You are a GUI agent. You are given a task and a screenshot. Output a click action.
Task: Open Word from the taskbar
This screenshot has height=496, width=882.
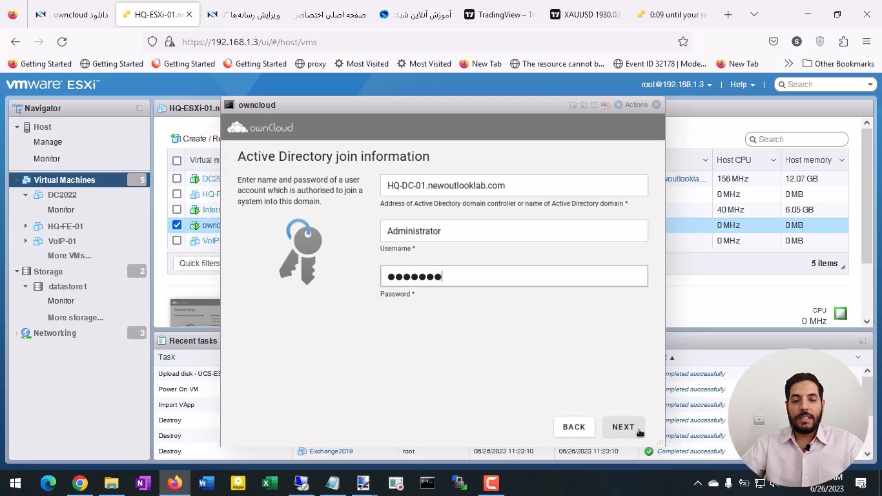(x=207, y=483)
